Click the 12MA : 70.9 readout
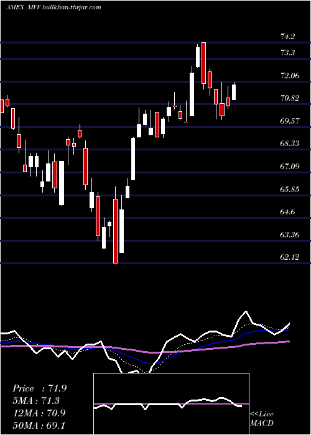311x435 pixels. click(x=39, y=413)
